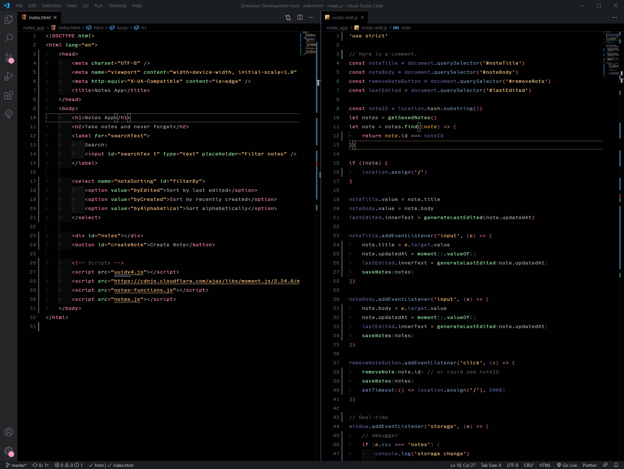Image resolution: width=624 pixels, height=469 pixels.
Task: Open the Manage gear icon
Action: tap(9, 451)
